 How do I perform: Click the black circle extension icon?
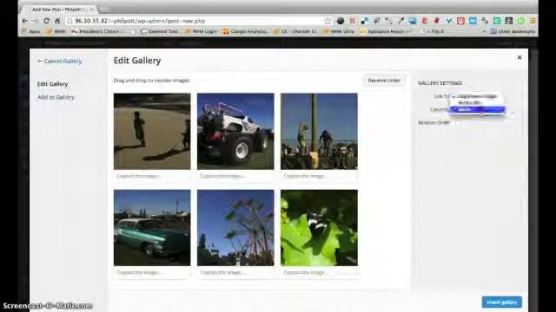coord(341,21)
